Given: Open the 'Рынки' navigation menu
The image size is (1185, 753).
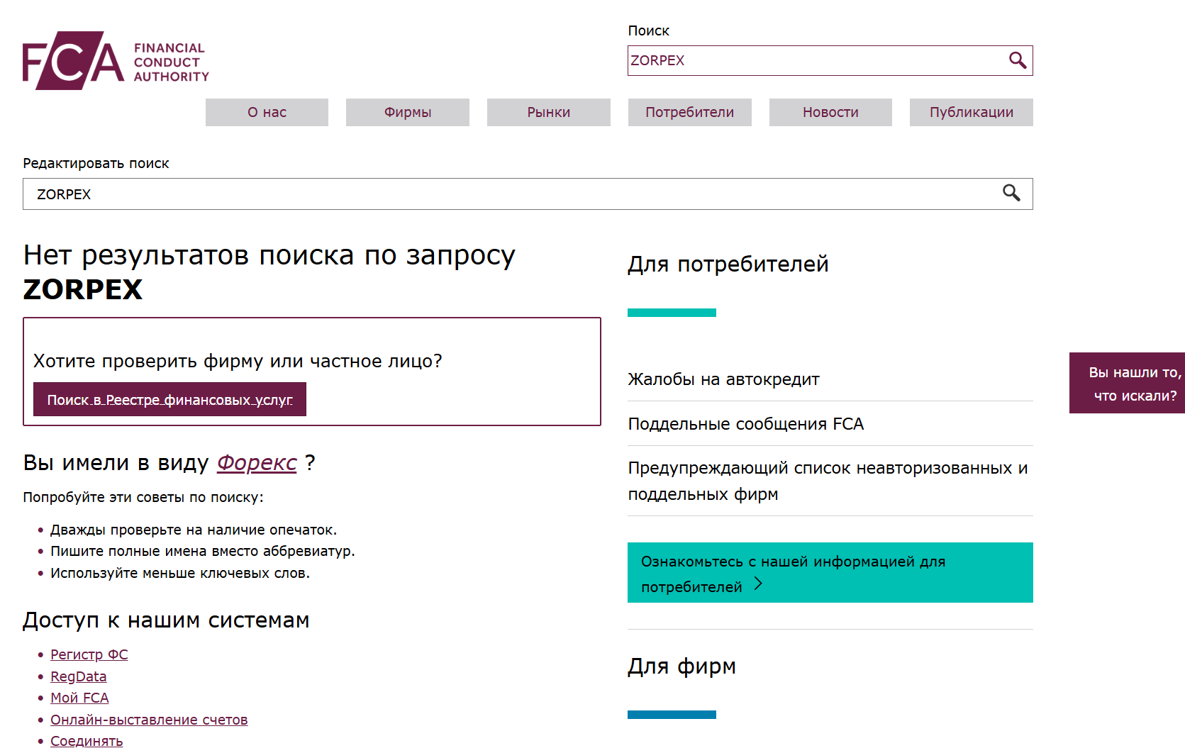Looking at the screenshot, I should (x=547, y=112).
